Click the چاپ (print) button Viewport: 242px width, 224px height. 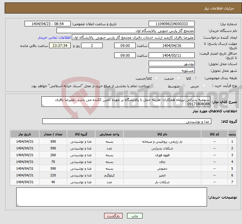pos(135,216)
